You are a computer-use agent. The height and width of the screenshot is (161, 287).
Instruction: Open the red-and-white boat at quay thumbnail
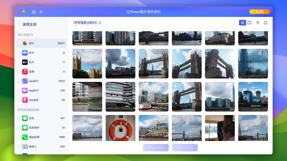[154, 97]
